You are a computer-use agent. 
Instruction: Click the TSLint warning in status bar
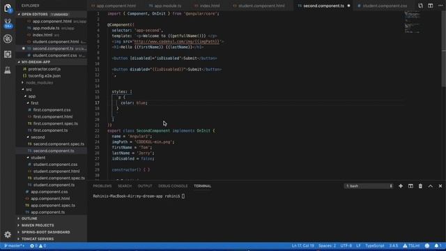click(x=411, y=245)
